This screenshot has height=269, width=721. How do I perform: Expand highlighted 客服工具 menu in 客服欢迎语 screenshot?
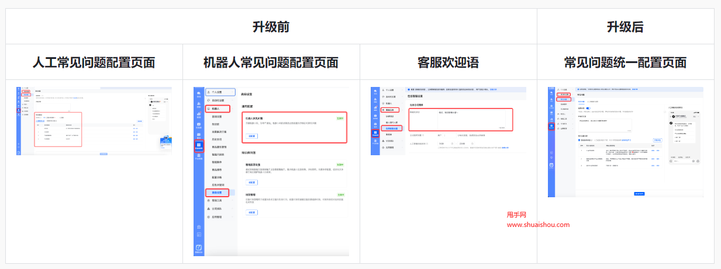pyautogui.click(x=391, y=110)
